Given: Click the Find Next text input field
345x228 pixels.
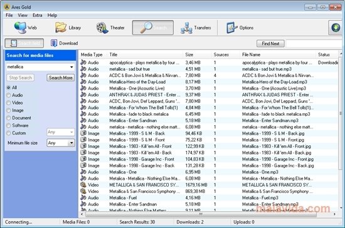Looking at the screenshot, I should pos(314,43).
